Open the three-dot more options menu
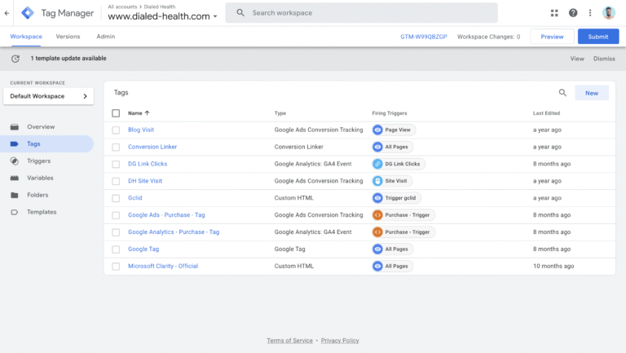 pos(590,13)
